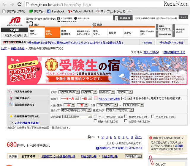The height and width of the screenshot is (166, 190).
Task: Click the ログインする link
Action: point(151,52)
